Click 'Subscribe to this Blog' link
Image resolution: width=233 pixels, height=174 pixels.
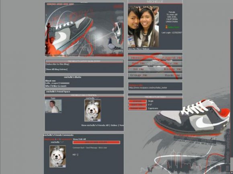point(57,64)
